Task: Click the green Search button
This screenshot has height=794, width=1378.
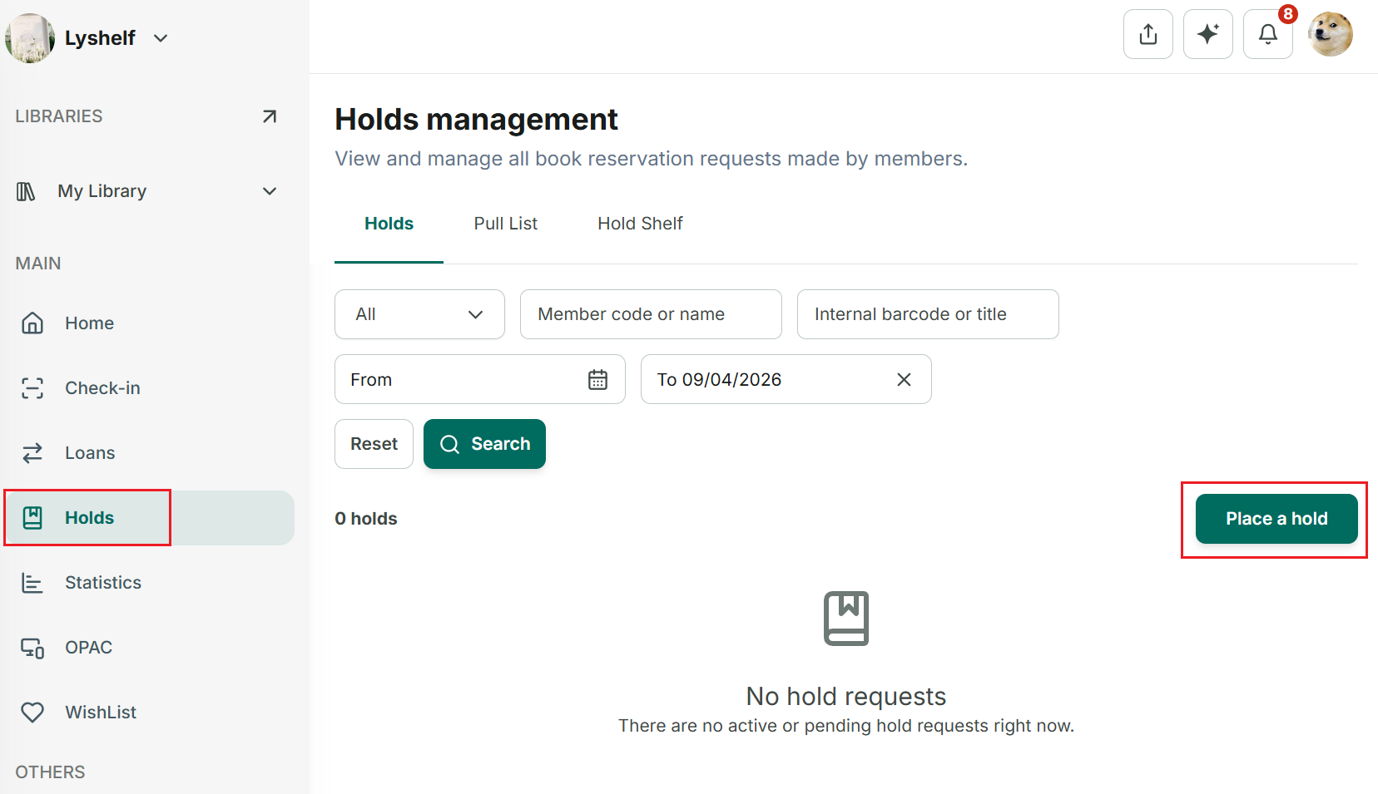Action: (x=484, y=444)
